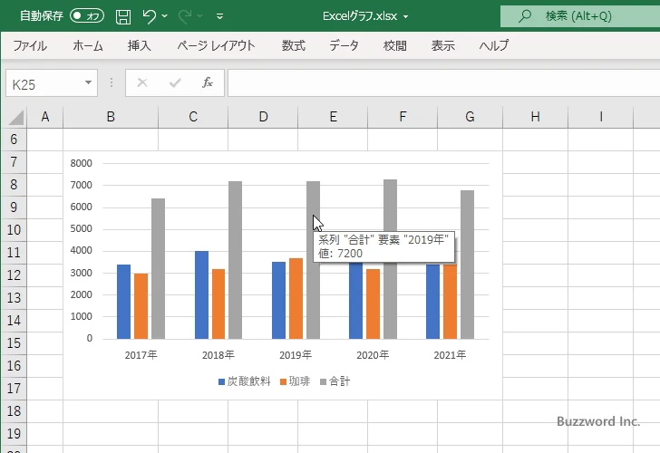Screen dimensions: 660x453
Task: Switch to the 校閲 tab
Action: point(395,45)
